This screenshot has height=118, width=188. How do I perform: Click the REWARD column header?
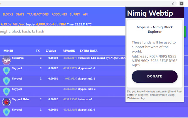[69, 51]
